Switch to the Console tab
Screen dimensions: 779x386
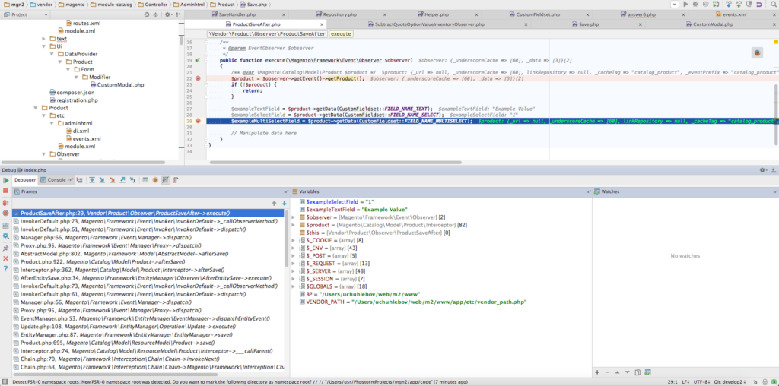click(x=56, y=180)
